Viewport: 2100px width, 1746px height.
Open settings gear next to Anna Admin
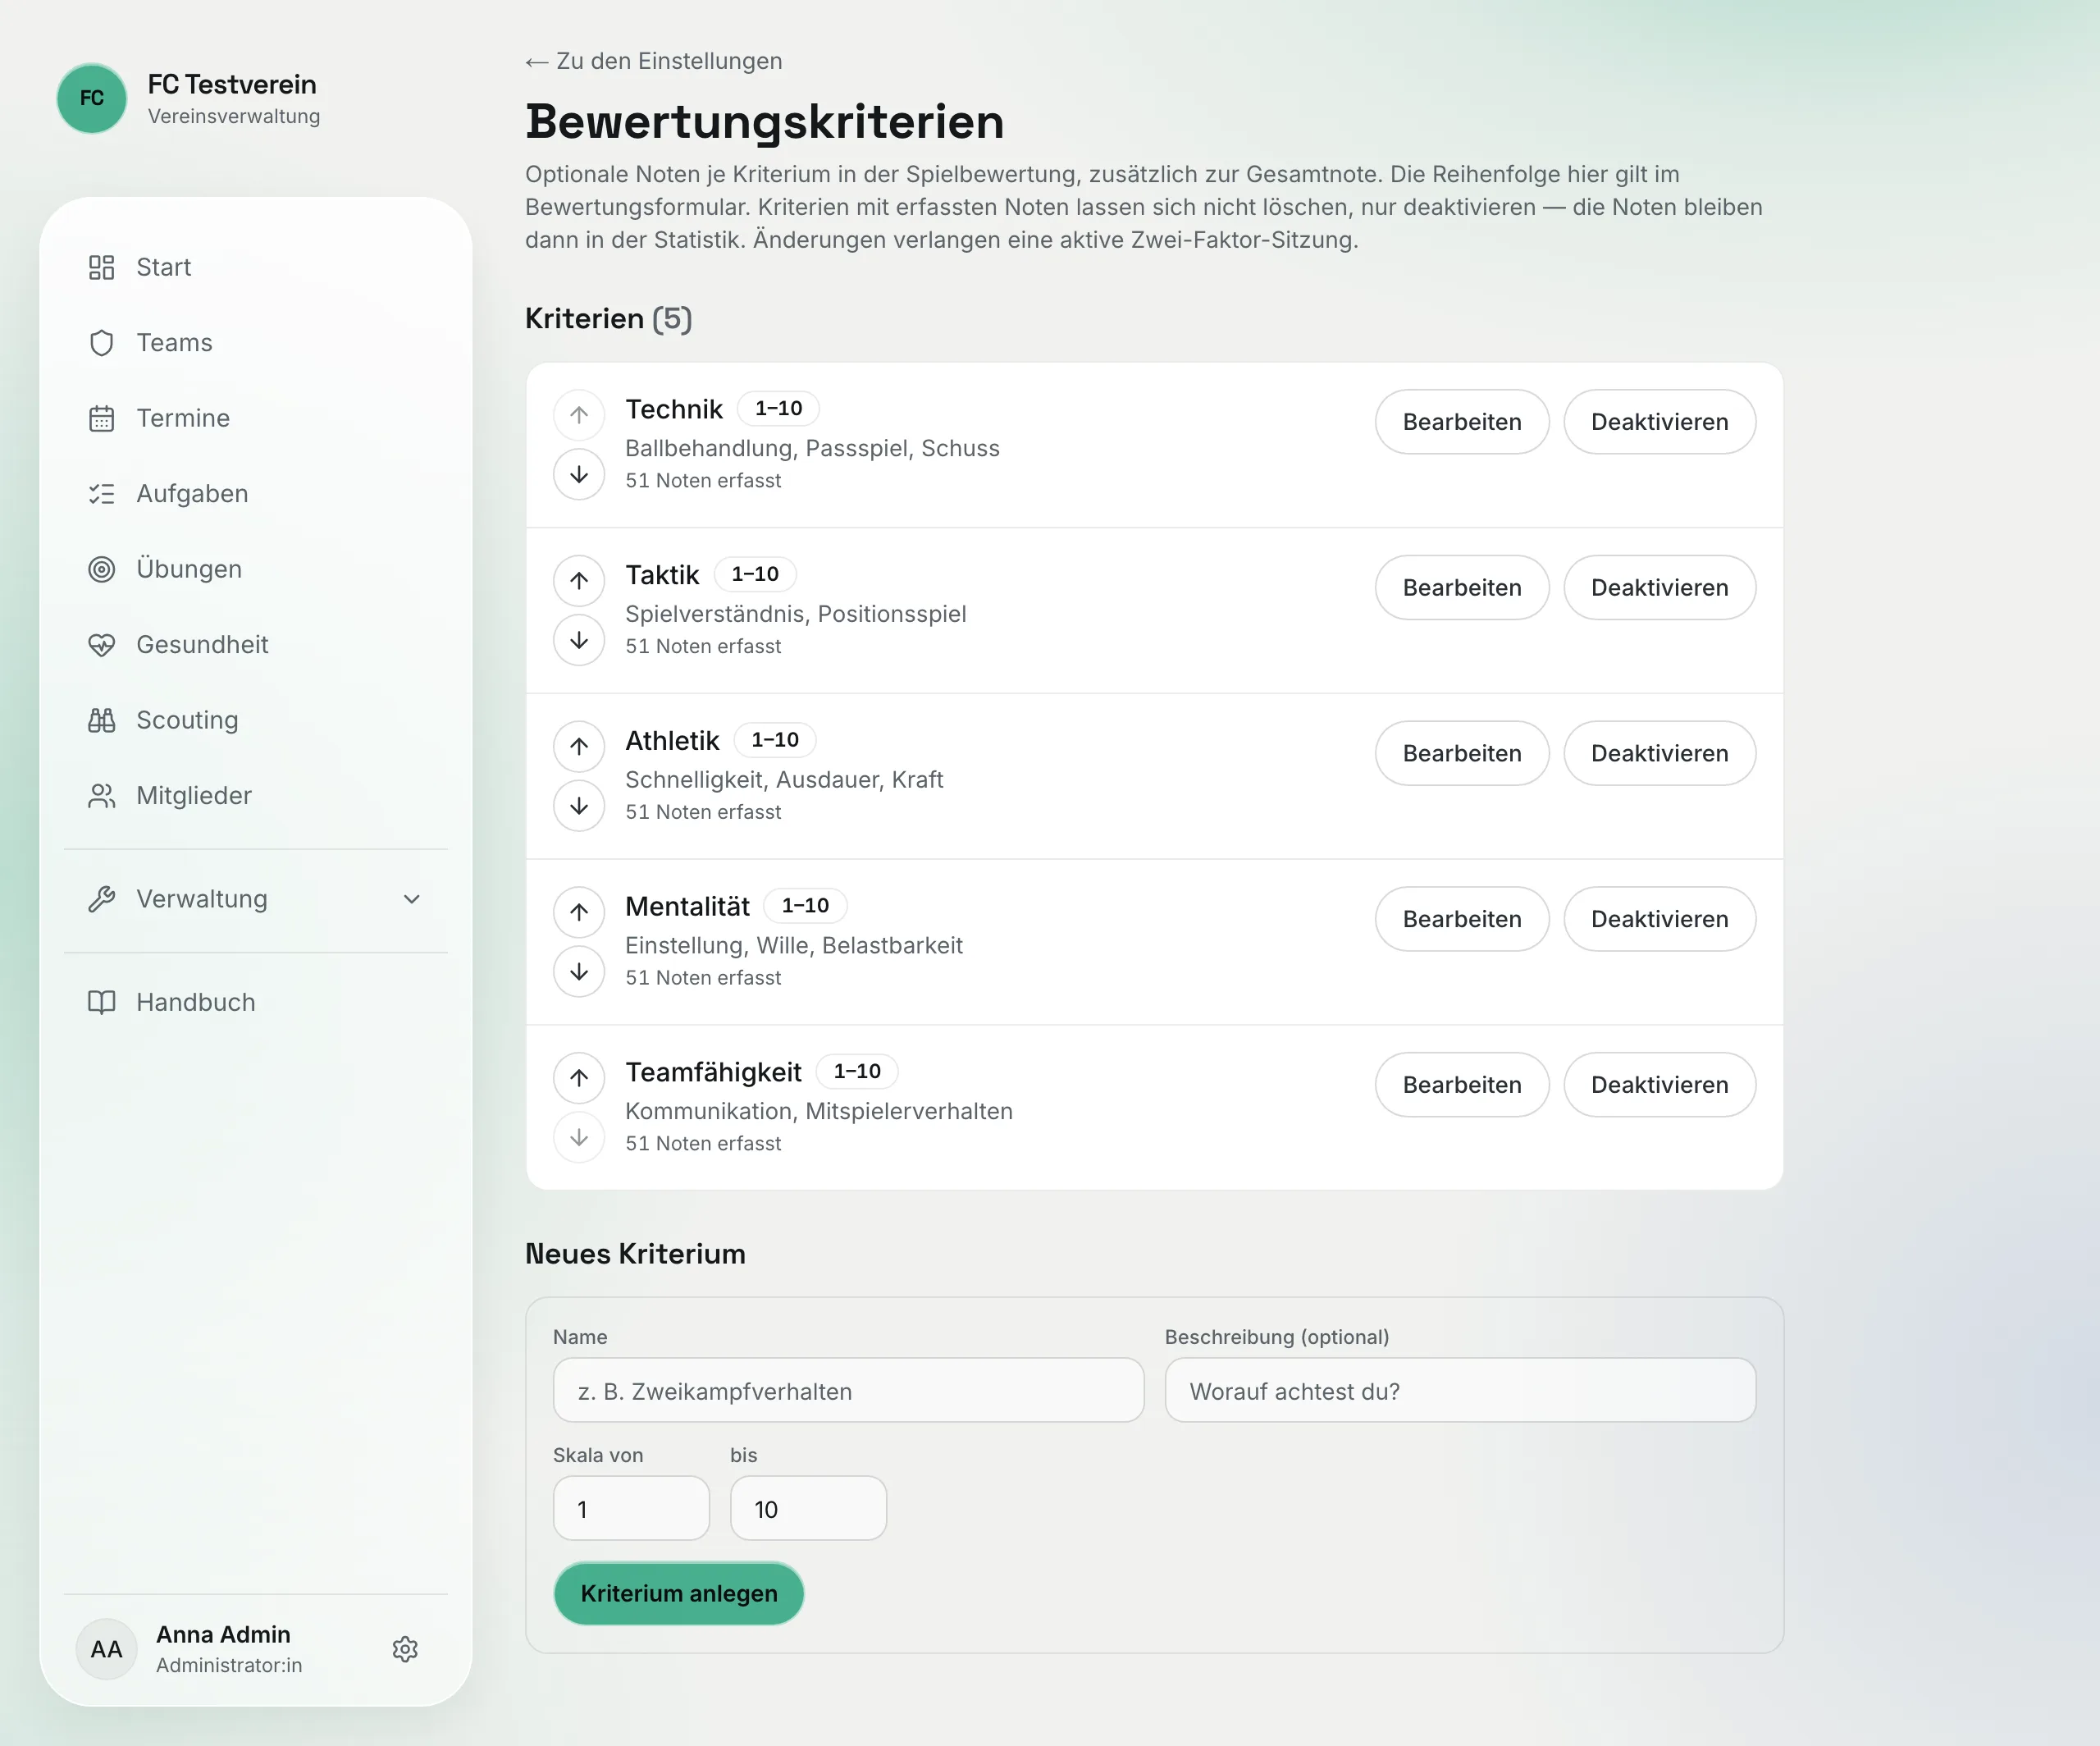pyautogui.click(x=405, y=1649)
